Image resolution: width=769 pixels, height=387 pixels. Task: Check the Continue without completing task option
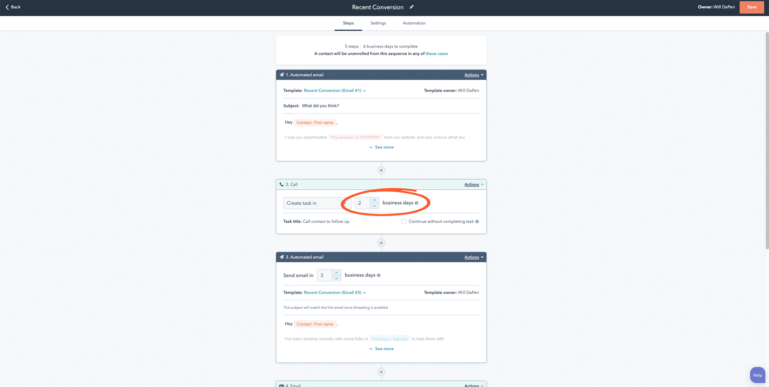(x=403, y=221)
